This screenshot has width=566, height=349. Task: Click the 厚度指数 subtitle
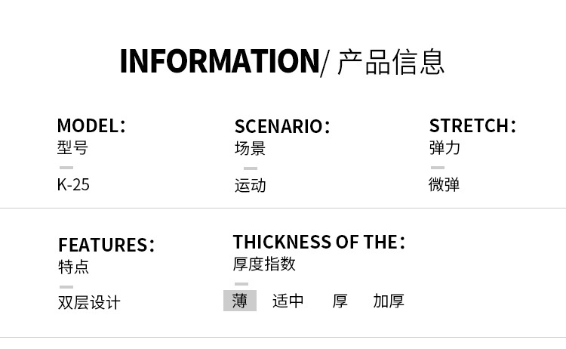click(x=264, y=264)
